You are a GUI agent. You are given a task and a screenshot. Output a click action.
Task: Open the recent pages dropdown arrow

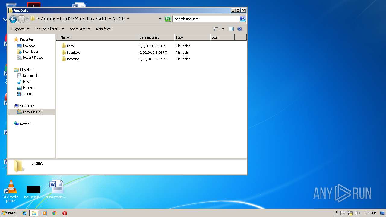click(x=27, y=19)
